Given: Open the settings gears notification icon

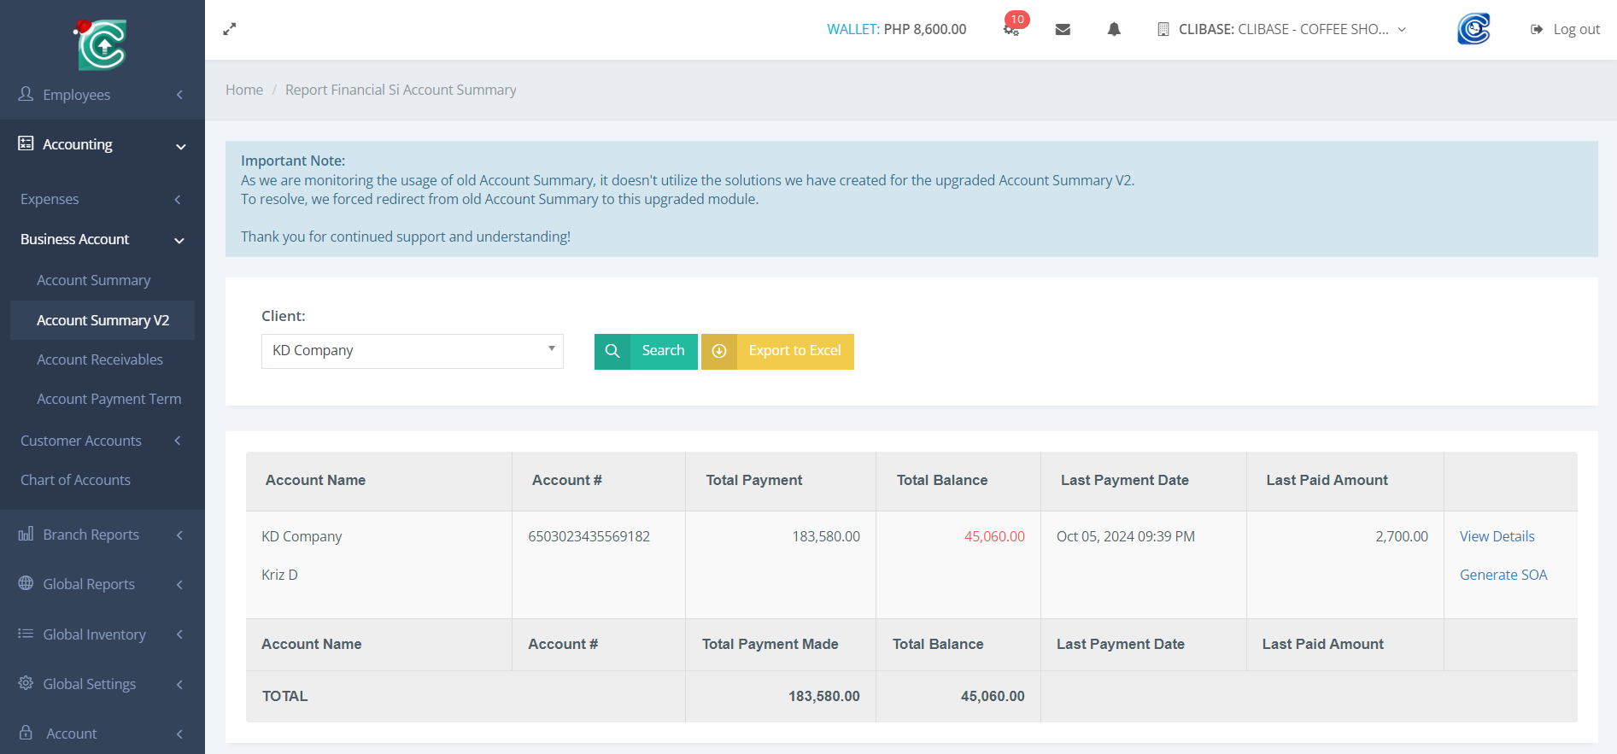Looking at the screenshot, I should (x=1011, y=29).
